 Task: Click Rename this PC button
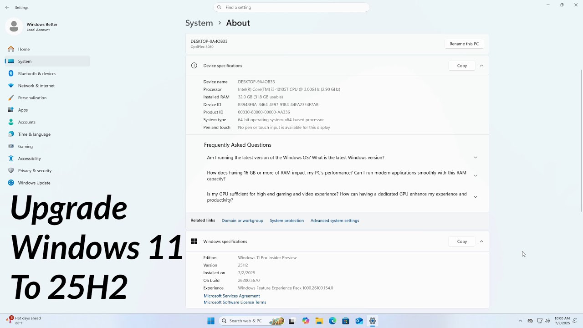[464, 44]
